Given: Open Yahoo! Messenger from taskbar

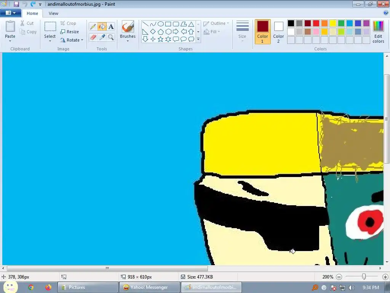Looking at the screenshot, I should click(149, 287).
